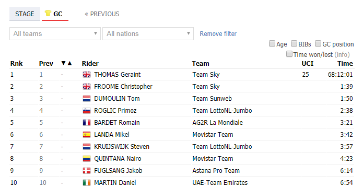Toggle the Time won/lost checkbox
The width and height of the screenshot is (363, 188).
tap(289, 54)
